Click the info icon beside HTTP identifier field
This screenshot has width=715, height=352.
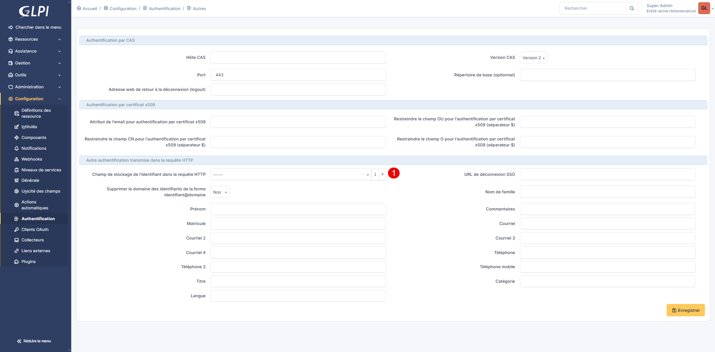(375, 174)
